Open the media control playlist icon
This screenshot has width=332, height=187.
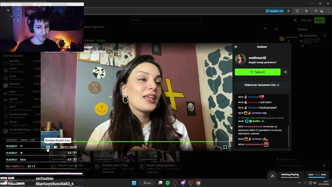pos(316,11)
